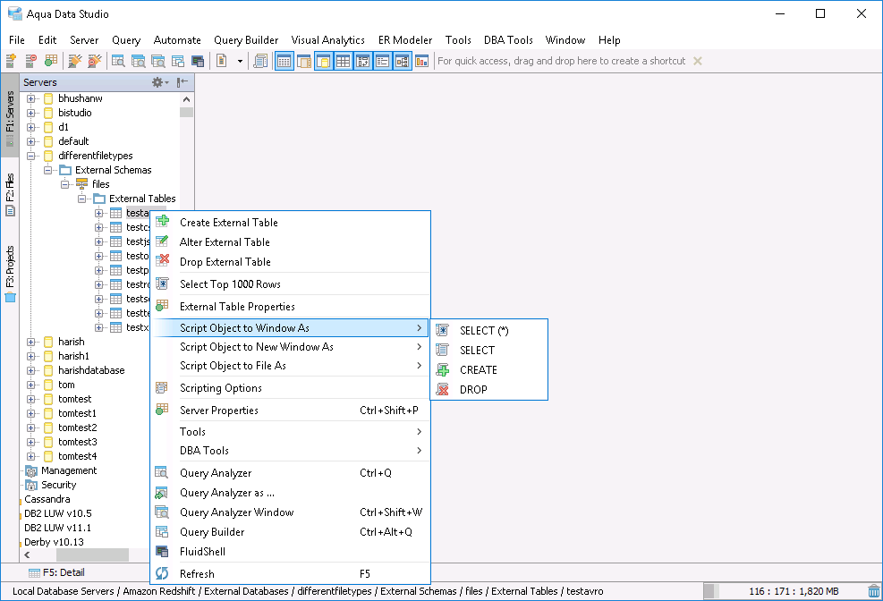The image size is (883, 601).
Task: Toggle the hierarchy diagram view toolbar button
Action: [x=402, y=61]
